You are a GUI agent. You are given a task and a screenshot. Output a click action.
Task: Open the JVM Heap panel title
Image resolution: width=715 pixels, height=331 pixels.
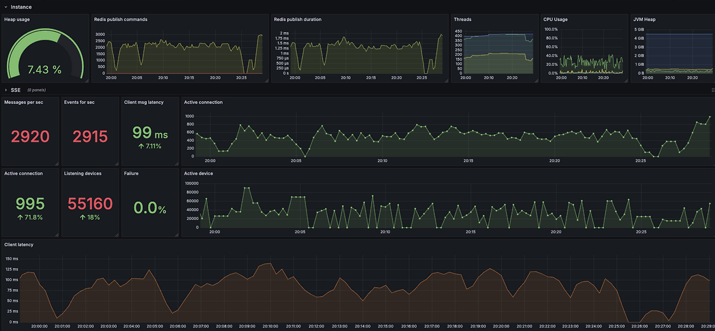(x=645, y=20)
